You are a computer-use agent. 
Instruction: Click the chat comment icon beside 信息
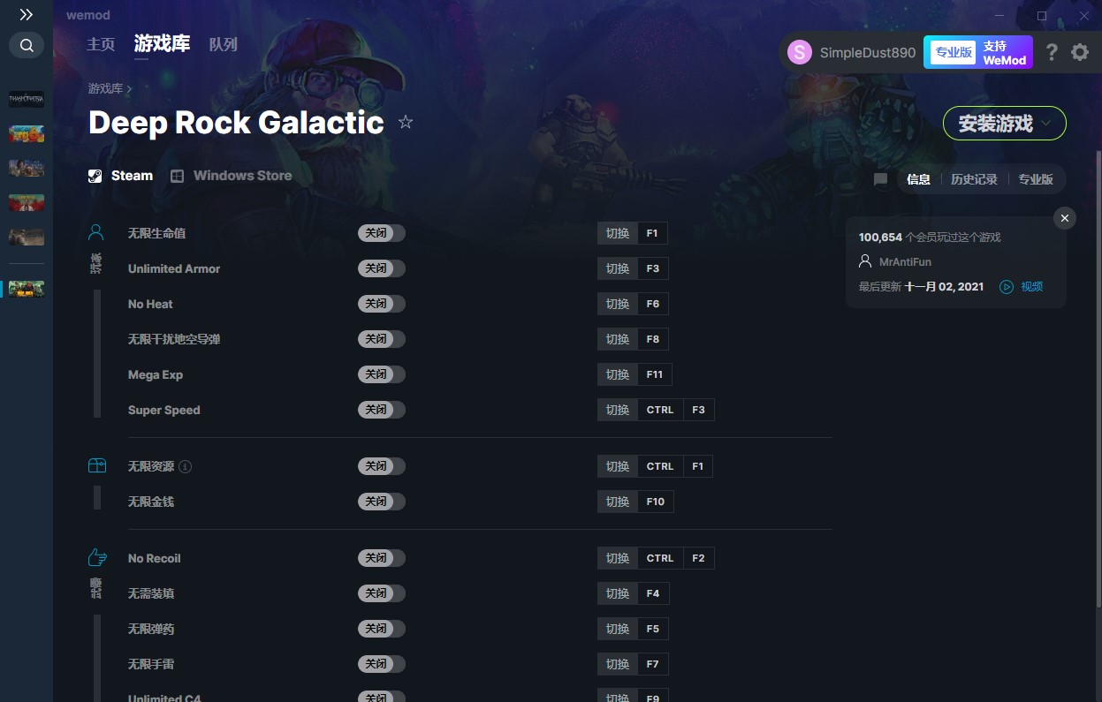coord(880,179)
